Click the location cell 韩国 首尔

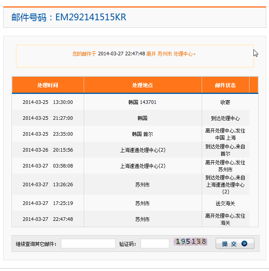click(x=142, y=134)
